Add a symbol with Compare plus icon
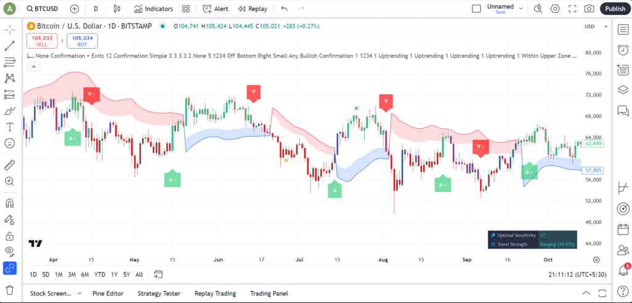This screenshot has width=632, height=303. point(75,9)
